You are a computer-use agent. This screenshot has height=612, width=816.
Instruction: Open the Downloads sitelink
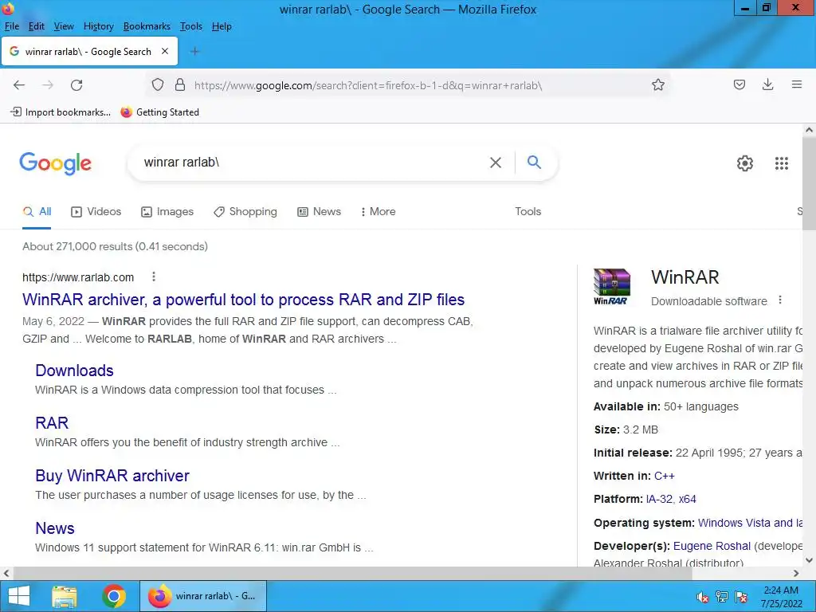tap(74, 371)
